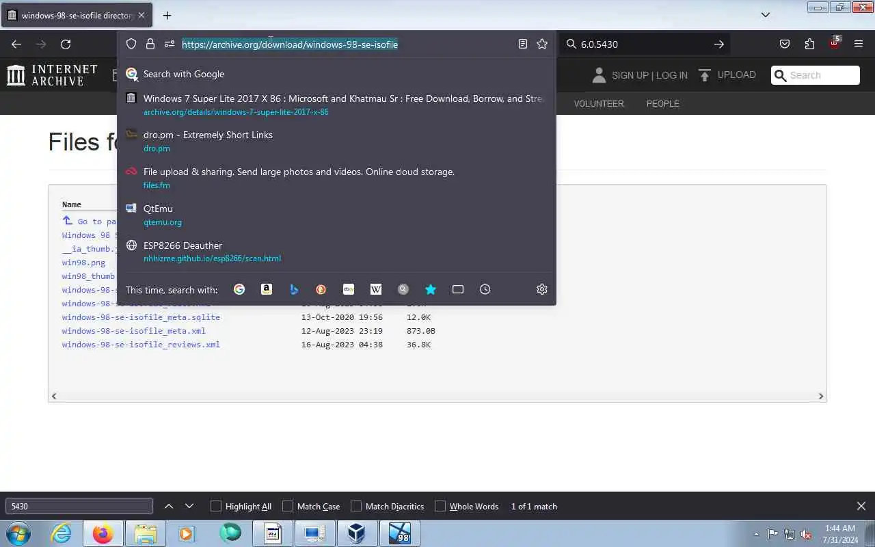This screenshot has width=875, height=547.
Task: Open the Extensions puzzle icon
Action: (x=809, y=44)
